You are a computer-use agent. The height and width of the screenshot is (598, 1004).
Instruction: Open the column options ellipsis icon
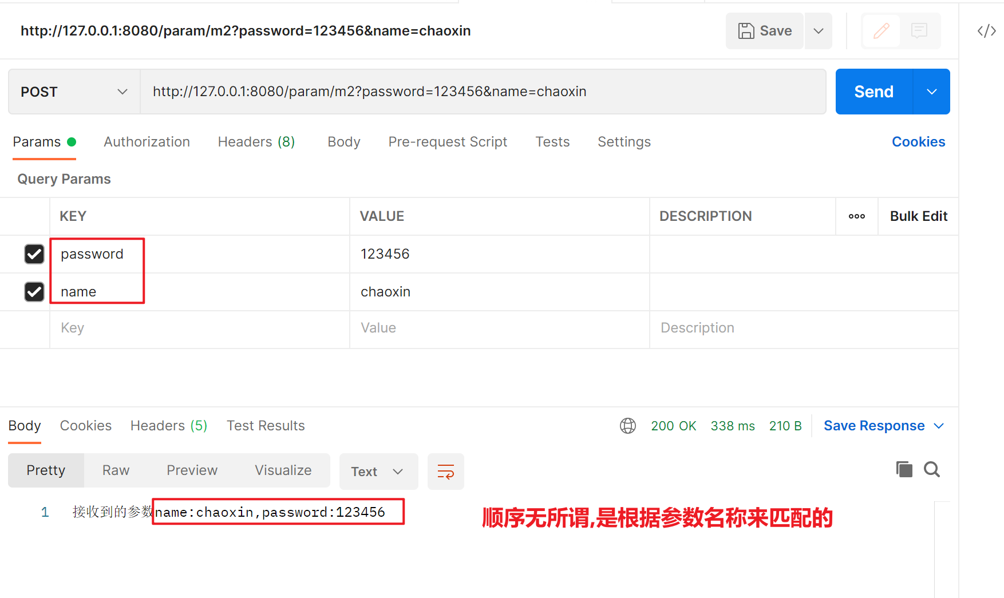tap(857, 216)
